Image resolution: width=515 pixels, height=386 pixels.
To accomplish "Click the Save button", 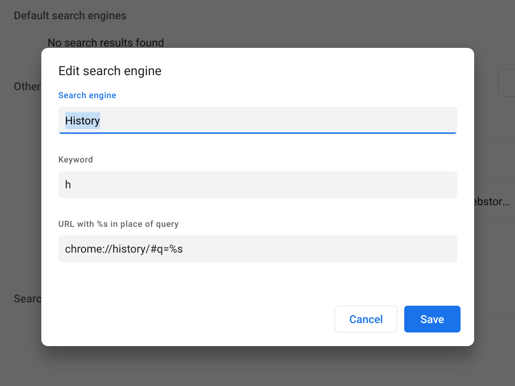I will pos(432,319).
